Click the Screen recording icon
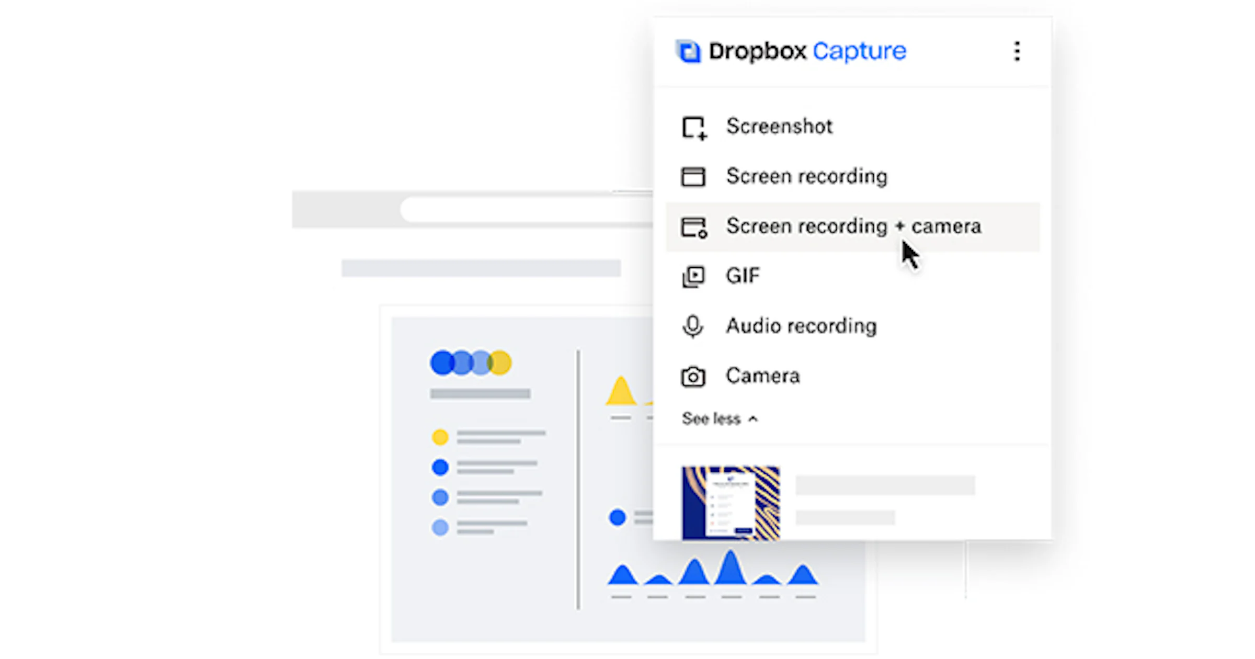The image size is (1255, 659). point(693,176)
